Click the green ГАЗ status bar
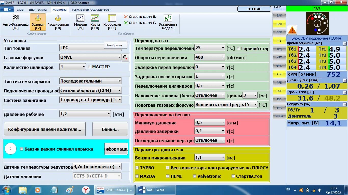 pos(317,9)
